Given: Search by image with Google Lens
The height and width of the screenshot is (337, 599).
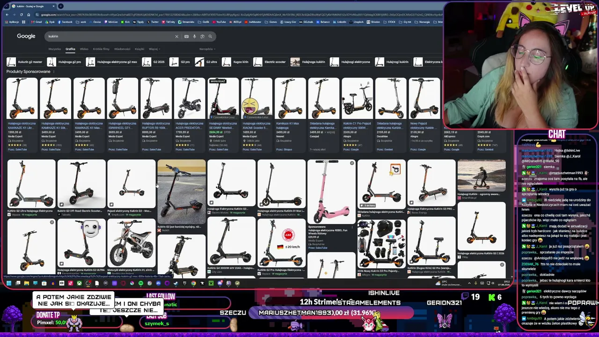Looking at the screenshot, I should point(202,36).
